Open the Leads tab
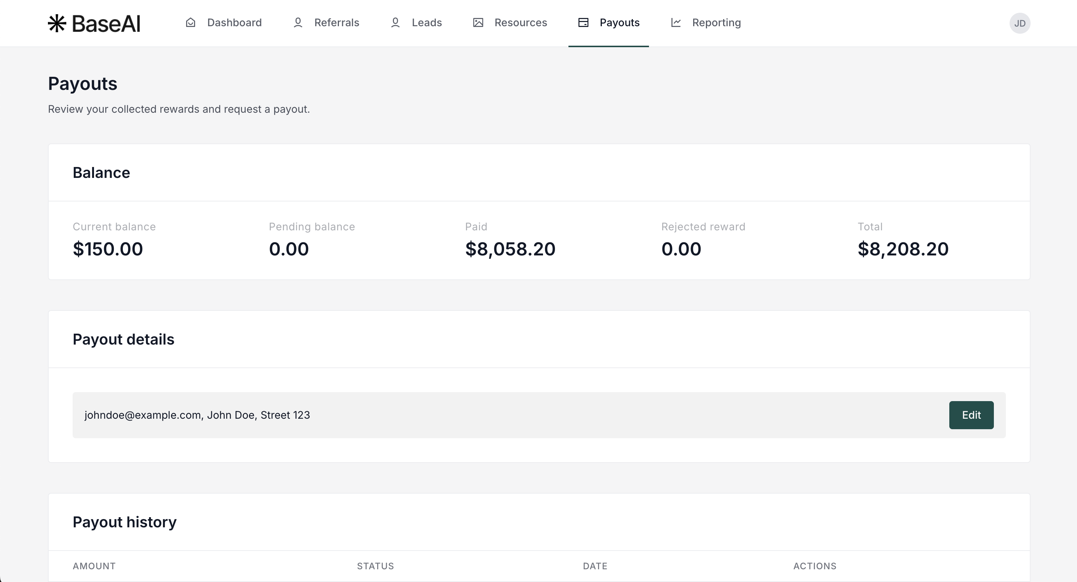 click(427, 22)
